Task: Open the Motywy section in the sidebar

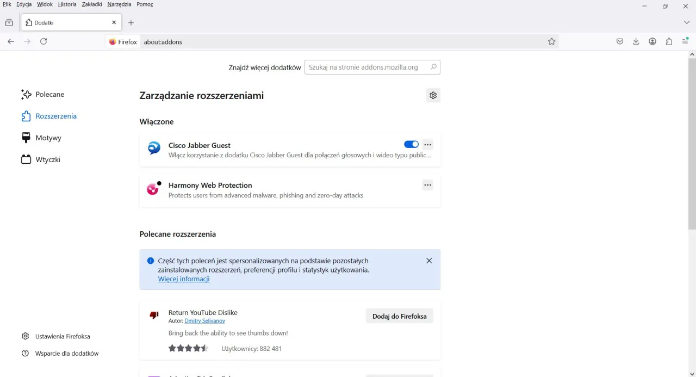Action: click(x=48, y=138)
